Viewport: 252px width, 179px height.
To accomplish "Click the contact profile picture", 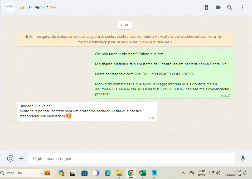I will [10, 7].
